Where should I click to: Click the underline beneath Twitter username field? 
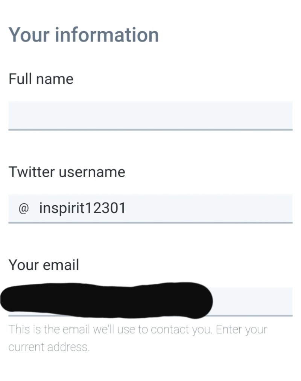pyautogui.click(x=150, y=223)
